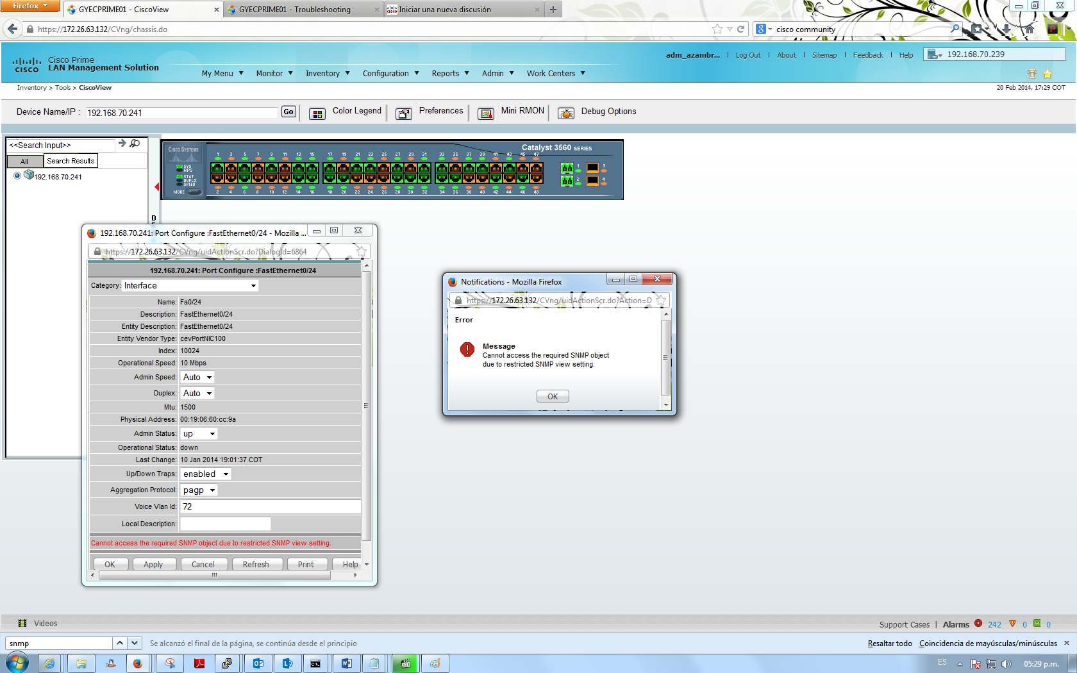Viewport: 1077px width, 673px height.
Task: Open the Admin menu
Action: pos(498,74)
